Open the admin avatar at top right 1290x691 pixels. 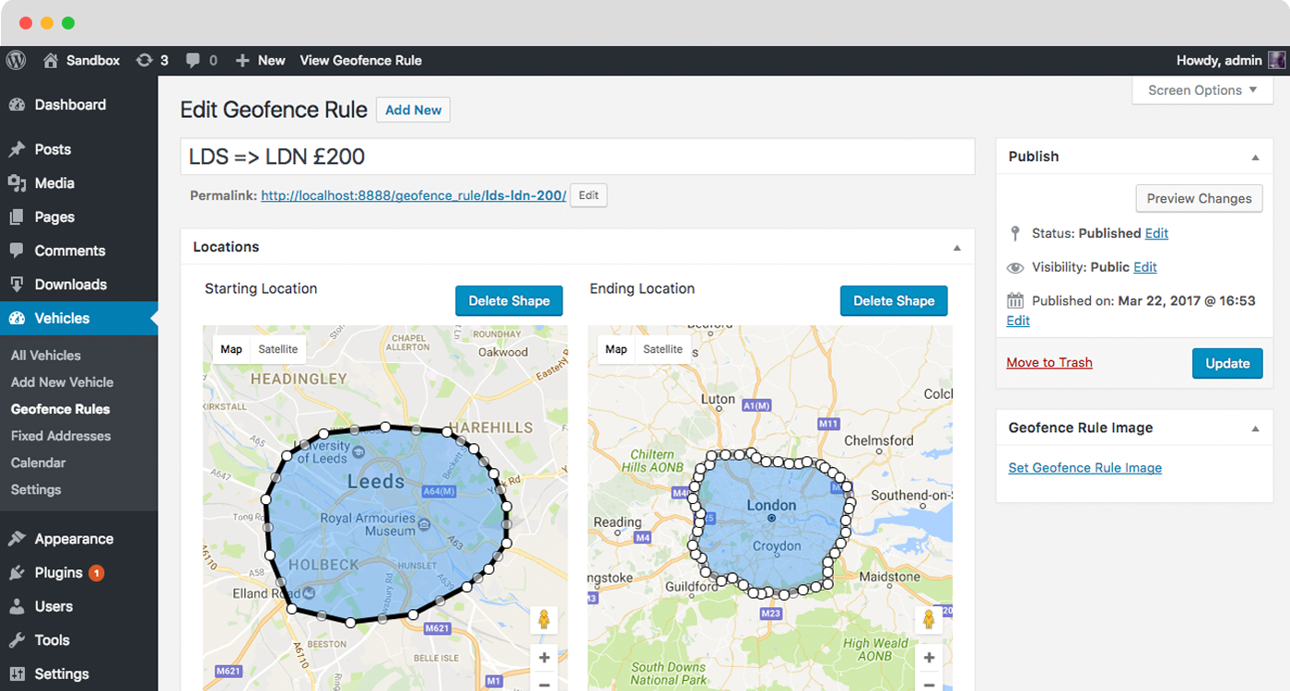click(x=1276, y=60)
